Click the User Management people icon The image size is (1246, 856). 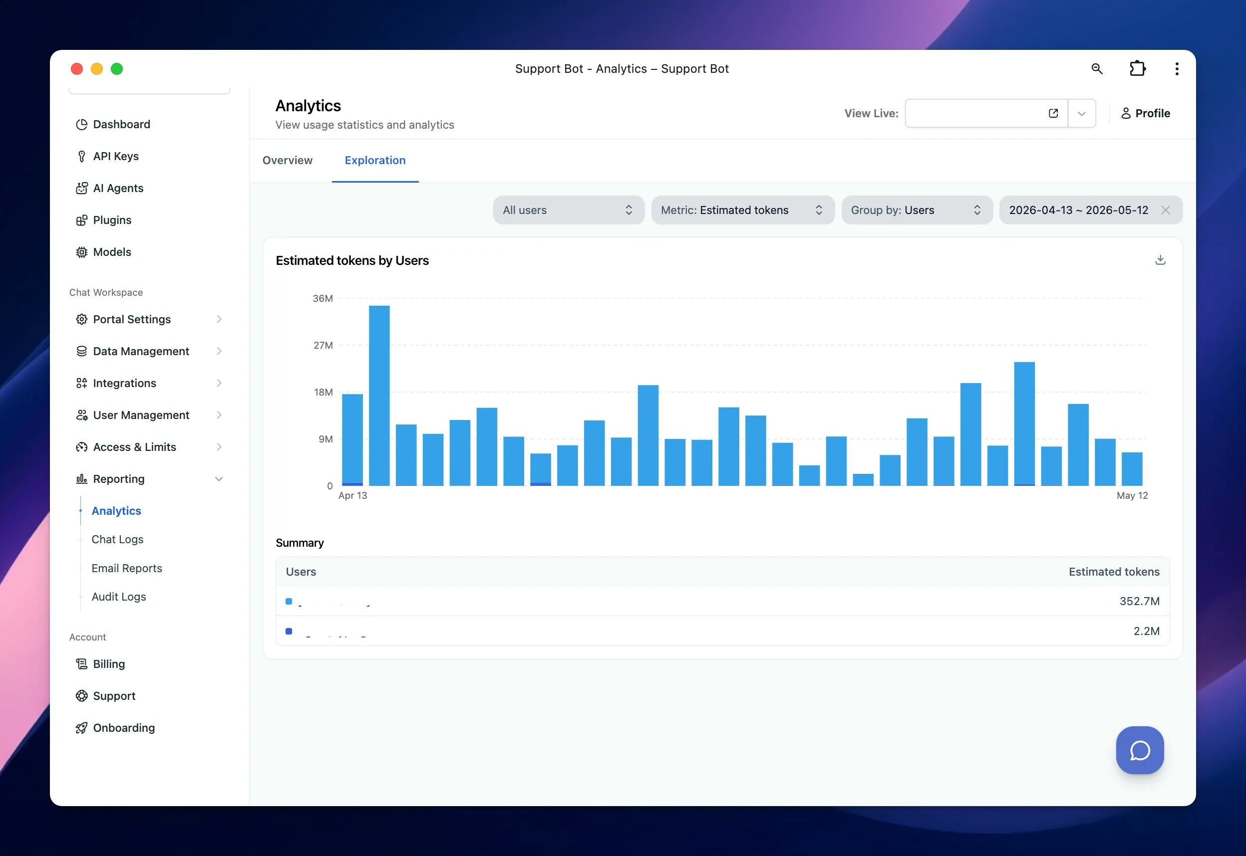point(81,415)
